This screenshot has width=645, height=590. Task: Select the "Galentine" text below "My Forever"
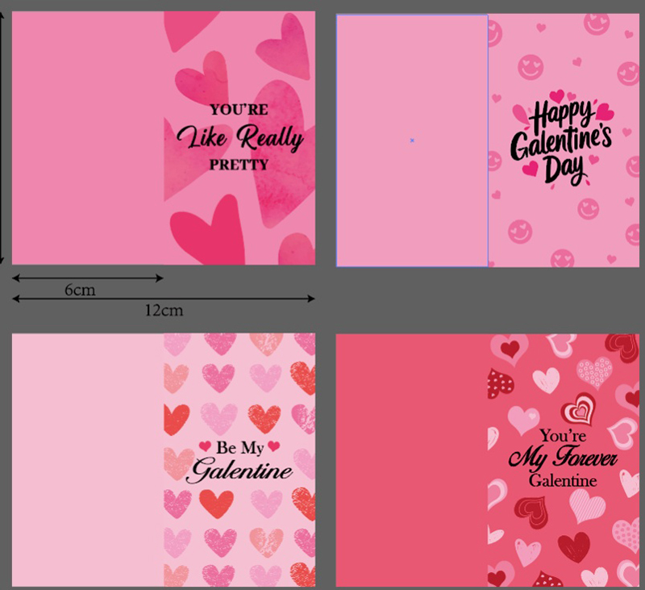(x=563, y=481)
